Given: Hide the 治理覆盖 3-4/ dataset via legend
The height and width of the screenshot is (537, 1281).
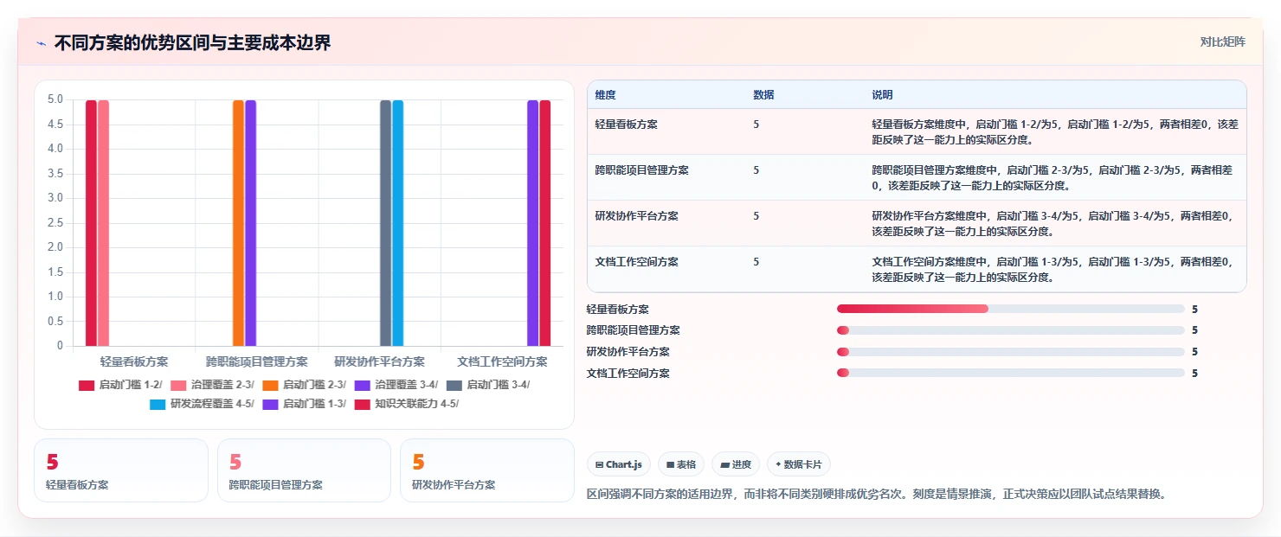Looking at the screenshot, I should [x=396, y=385].
